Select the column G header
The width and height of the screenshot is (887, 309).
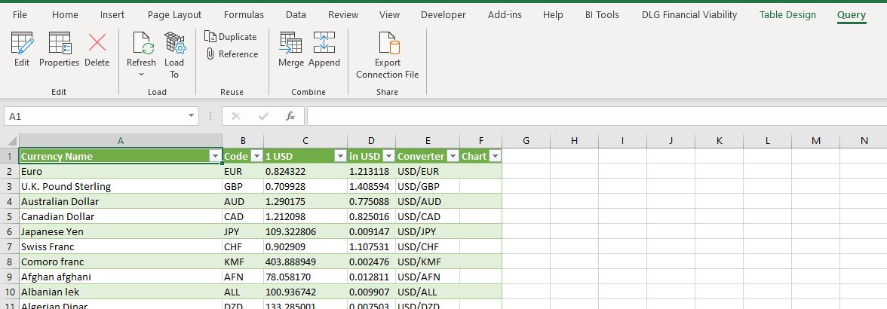tap(526, 140)
